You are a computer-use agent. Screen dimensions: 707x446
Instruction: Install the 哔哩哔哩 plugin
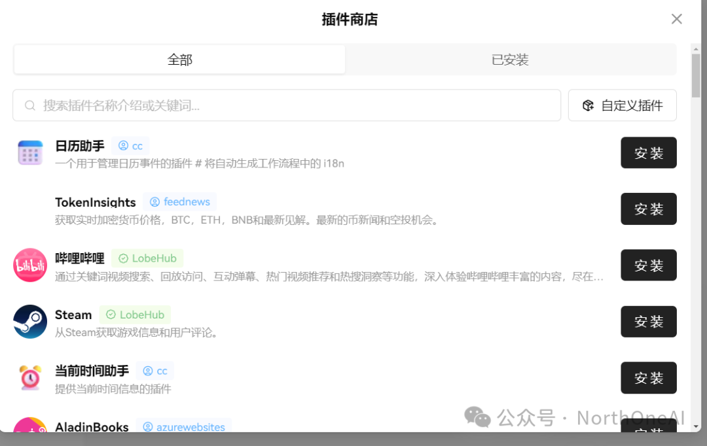coord(648,265)
